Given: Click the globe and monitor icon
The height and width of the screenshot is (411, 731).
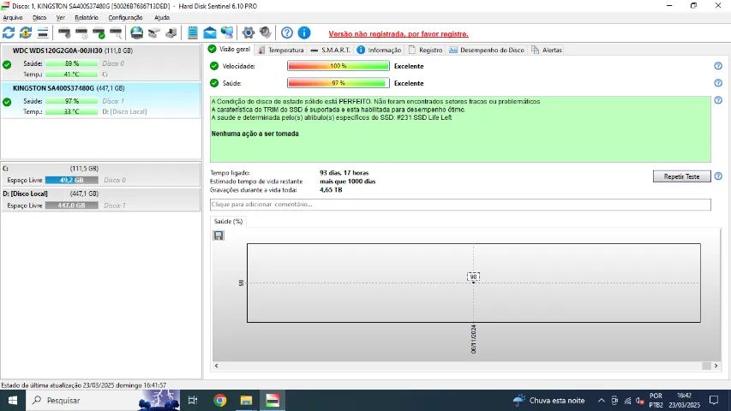Looking at the screenshot, I should click(227, 33).
